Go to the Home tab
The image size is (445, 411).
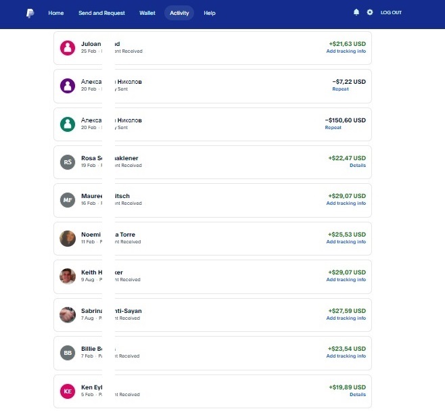tap(56, 13)
